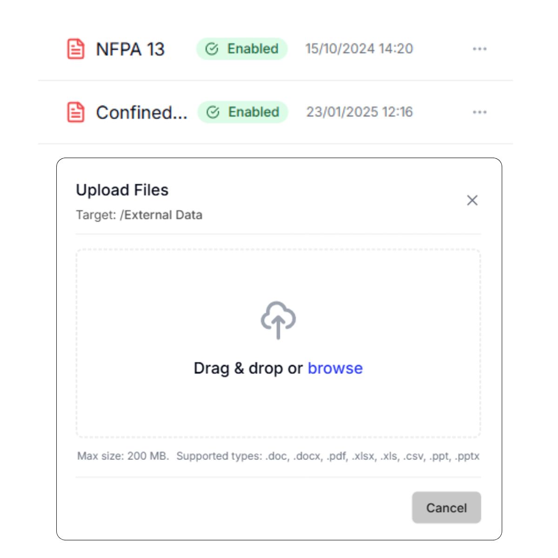This screenshot has width=558, height=558.
Task: Click the browse link
Action: click(x=335, y=368)
